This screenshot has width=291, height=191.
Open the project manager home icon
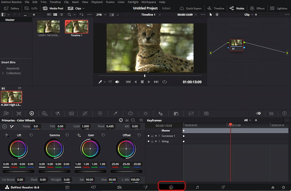273,188
